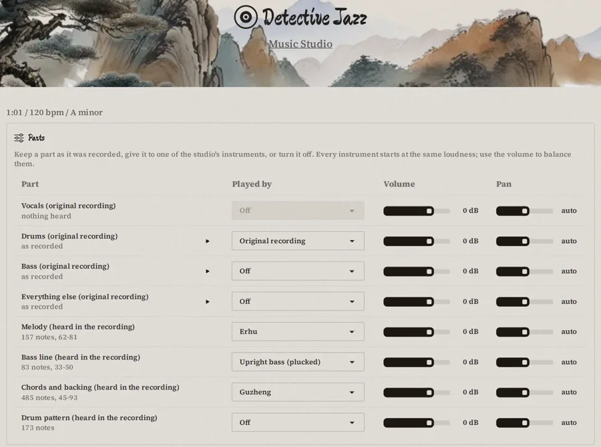Screen dimensions: 601x447
Task: Click the 0 dB value in the Melody row
Action: pyautogui.click(x=470, y=331)
